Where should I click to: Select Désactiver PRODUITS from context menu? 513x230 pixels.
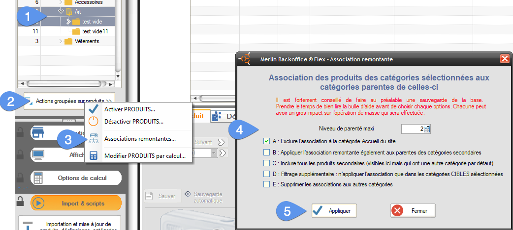pos(133,121)
